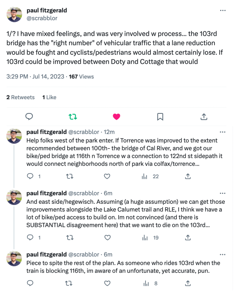Reply to the main tweet
The width and height of the screenshot is (235, 292).
coord(29,116)
